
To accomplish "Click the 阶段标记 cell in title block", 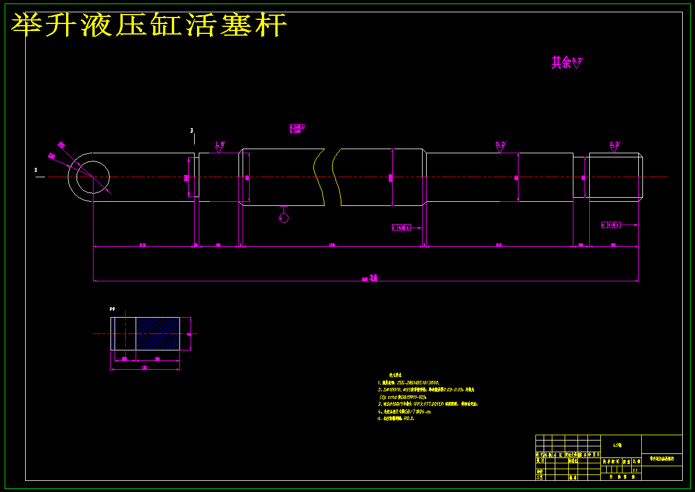I will (x=611, y=462).
